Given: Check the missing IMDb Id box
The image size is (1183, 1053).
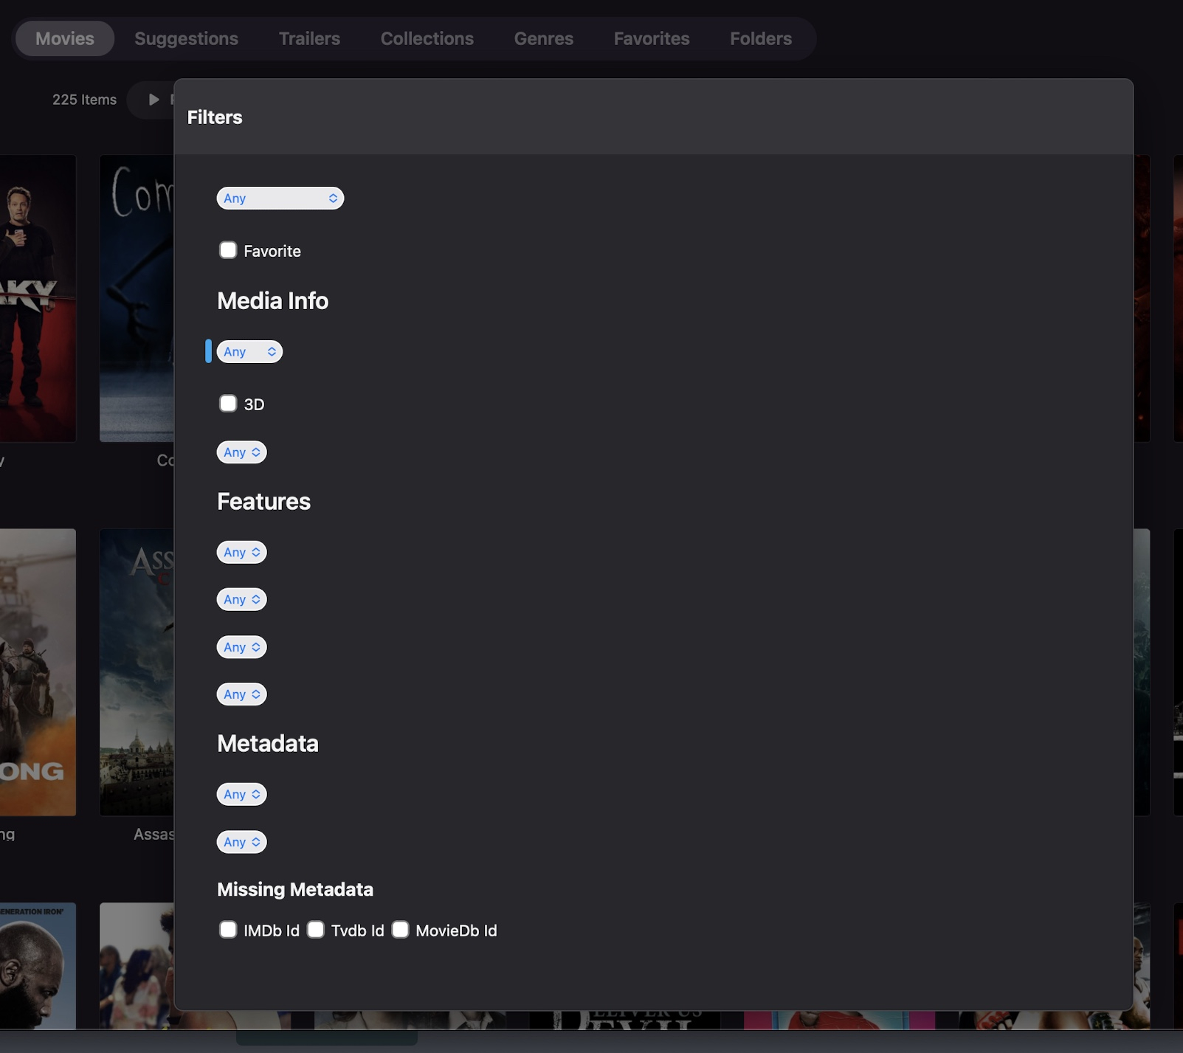Looking at the screenshot, I should pyautogui.click(x=228, y=930).
